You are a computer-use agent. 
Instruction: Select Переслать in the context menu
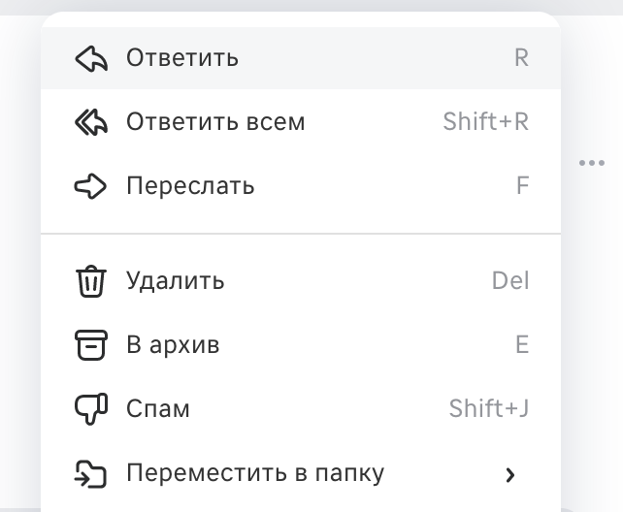point(301,186)
